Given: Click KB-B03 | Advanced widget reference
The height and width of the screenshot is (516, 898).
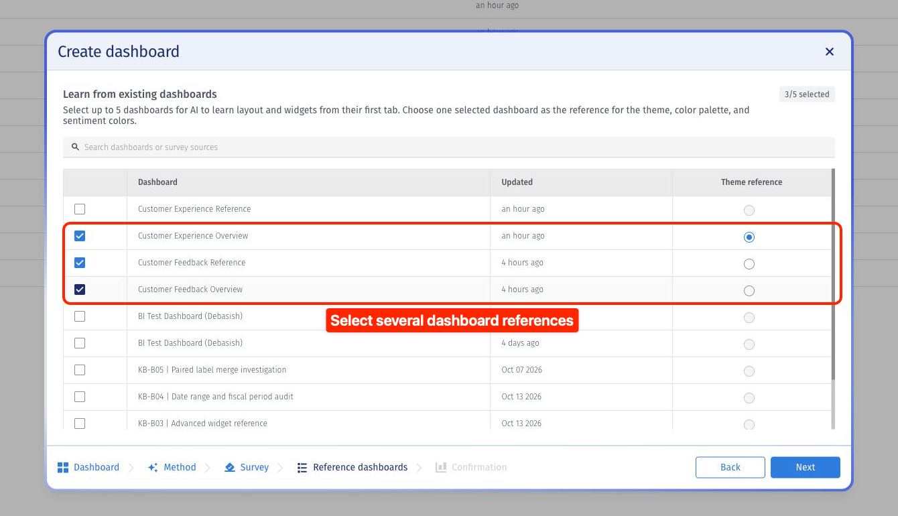Looking at the screenshot, I should tap(202, 424).
